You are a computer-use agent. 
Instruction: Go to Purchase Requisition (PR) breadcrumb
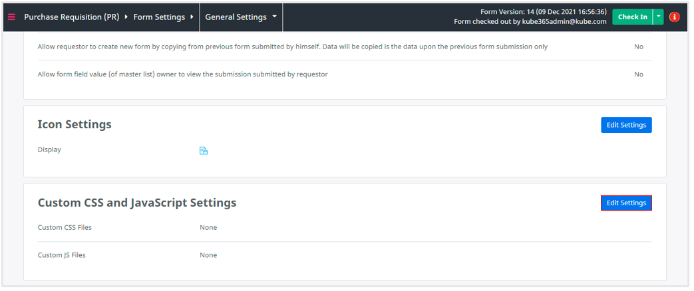click(71, 17)
